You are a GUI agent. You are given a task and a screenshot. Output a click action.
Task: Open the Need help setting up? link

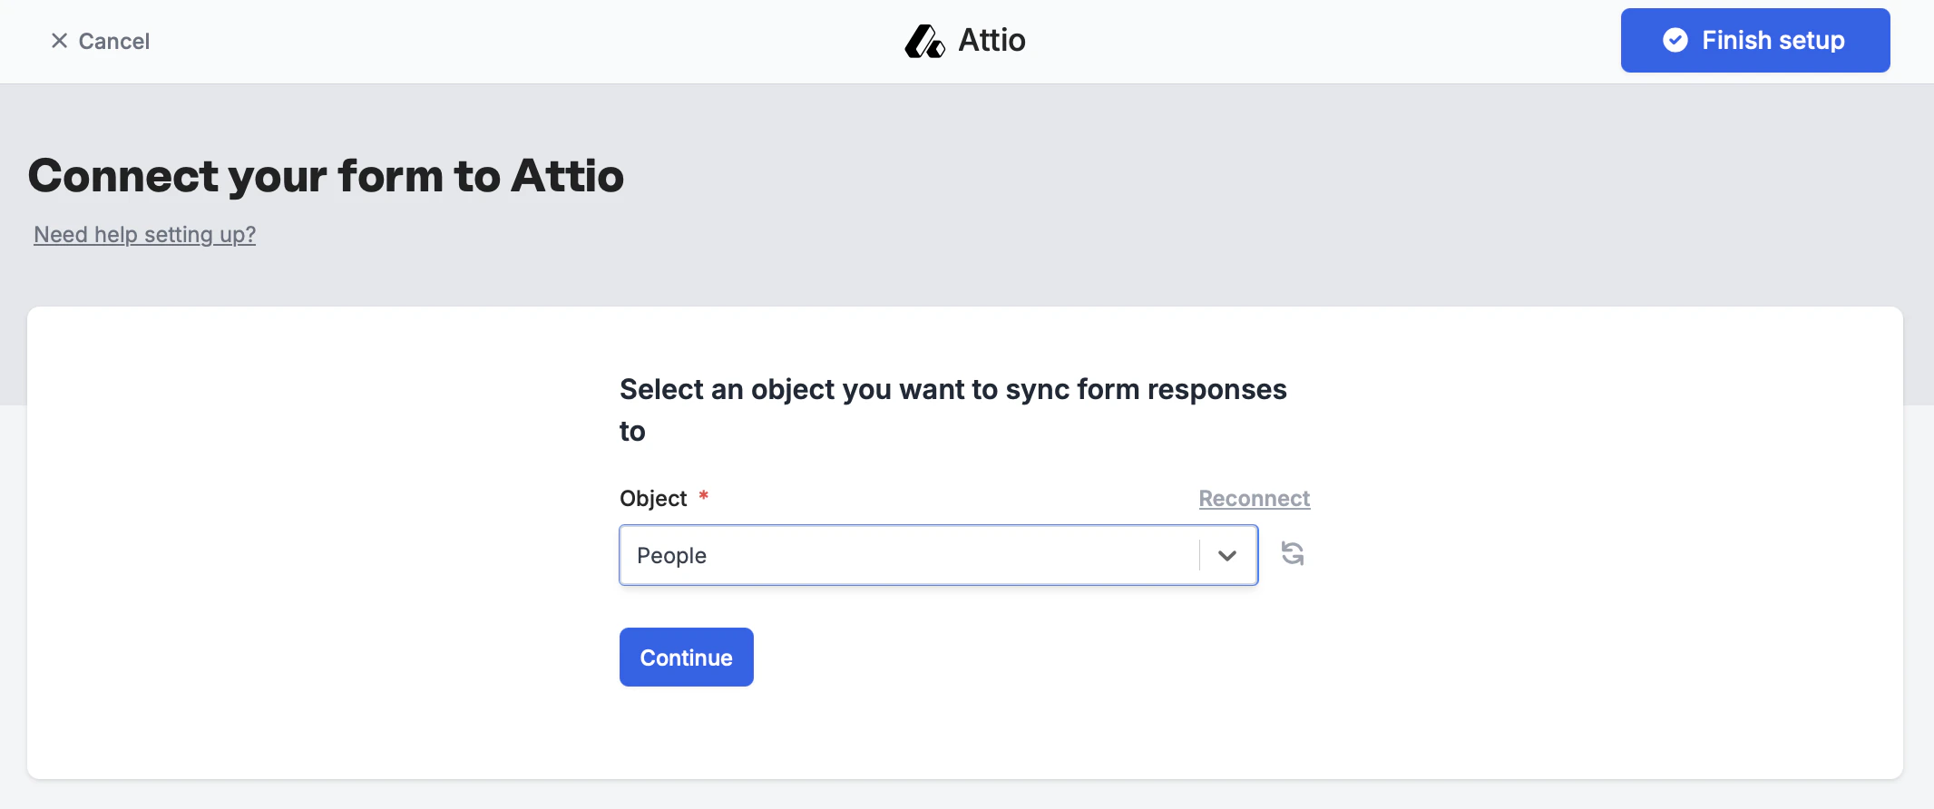tap(144, 234)
